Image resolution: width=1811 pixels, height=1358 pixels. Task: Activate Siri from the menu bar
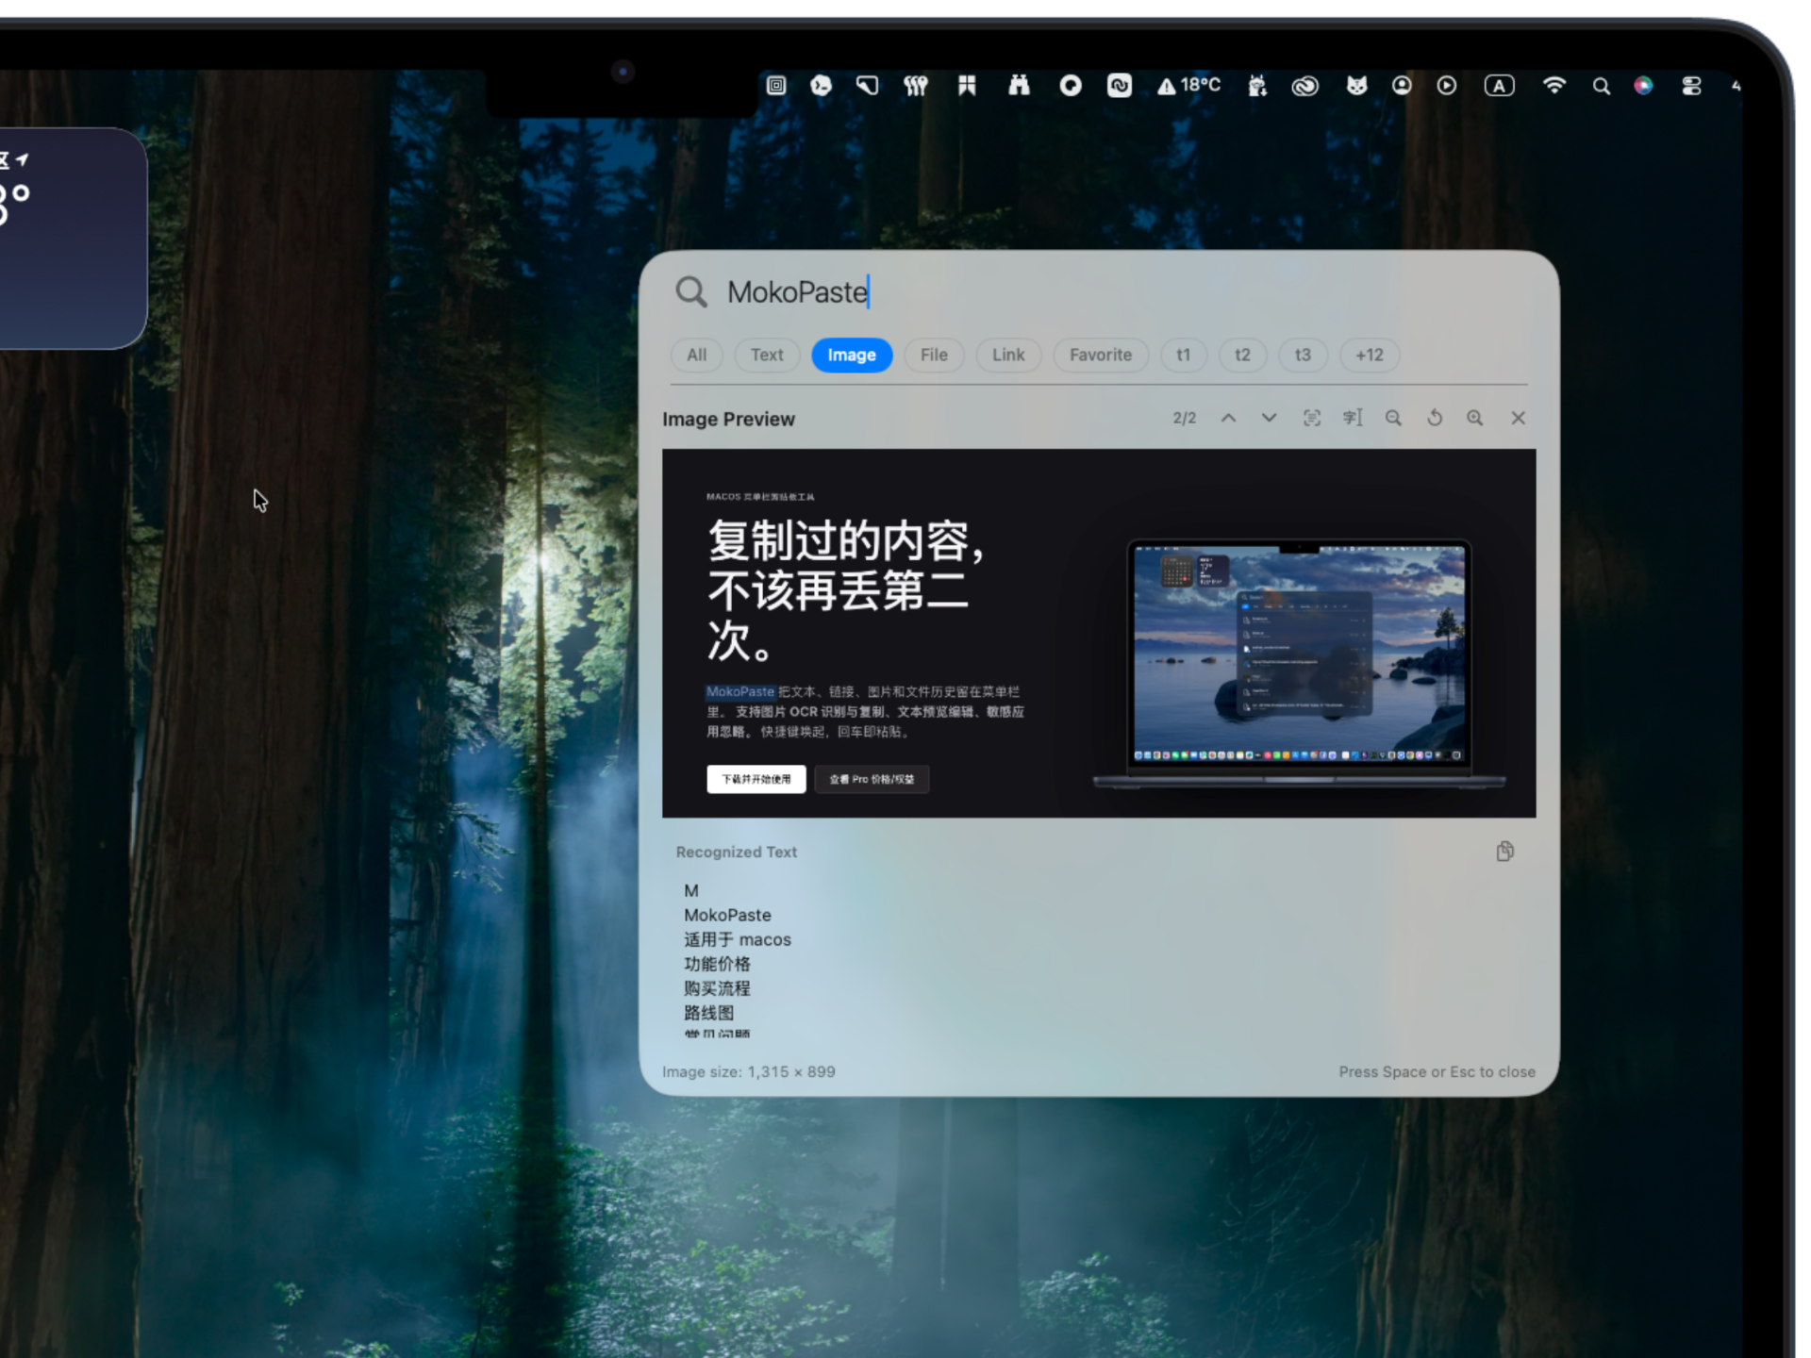click(x=1644, y=86)
